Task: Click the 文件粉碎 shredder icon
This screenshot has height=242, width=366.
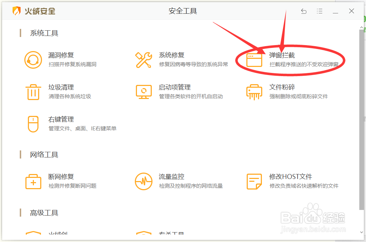Action: coord(254,92)
